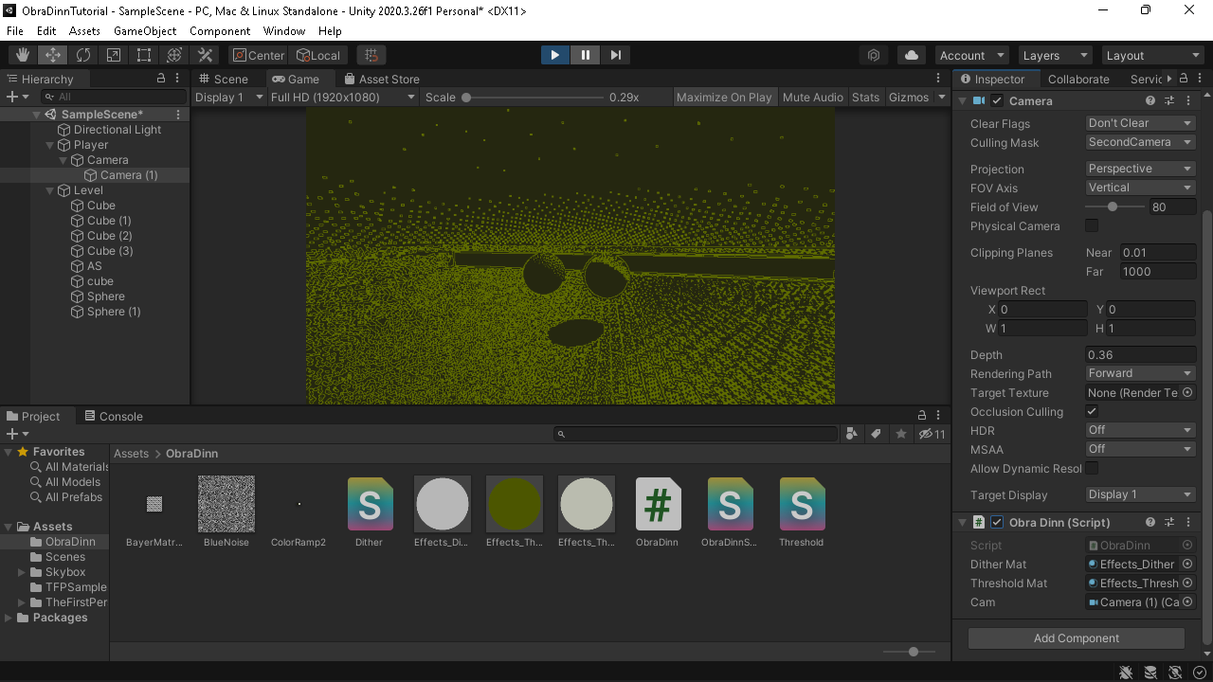This screenshot has width=1213, height=682.
Task: Open FOV Axis dropdown
Action: [x=1140, y=188]
